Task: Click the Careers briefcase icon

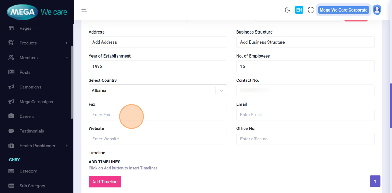Action: pyautogui.click(x=11, y=116)
